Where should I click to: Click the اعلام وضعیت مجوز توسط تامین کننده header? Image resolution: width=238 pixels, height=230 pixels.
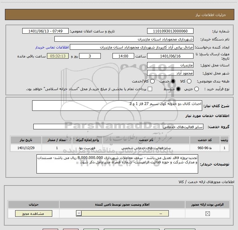click(122, 204)
